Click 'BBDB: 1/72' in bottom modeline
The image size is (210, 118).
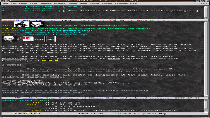27,114
